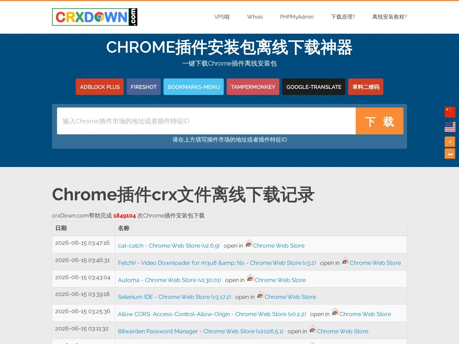Click Chrome Web Store icon in Selenium IDE row
The height and width of the screenshot is (344, 459).
[260, 295]
